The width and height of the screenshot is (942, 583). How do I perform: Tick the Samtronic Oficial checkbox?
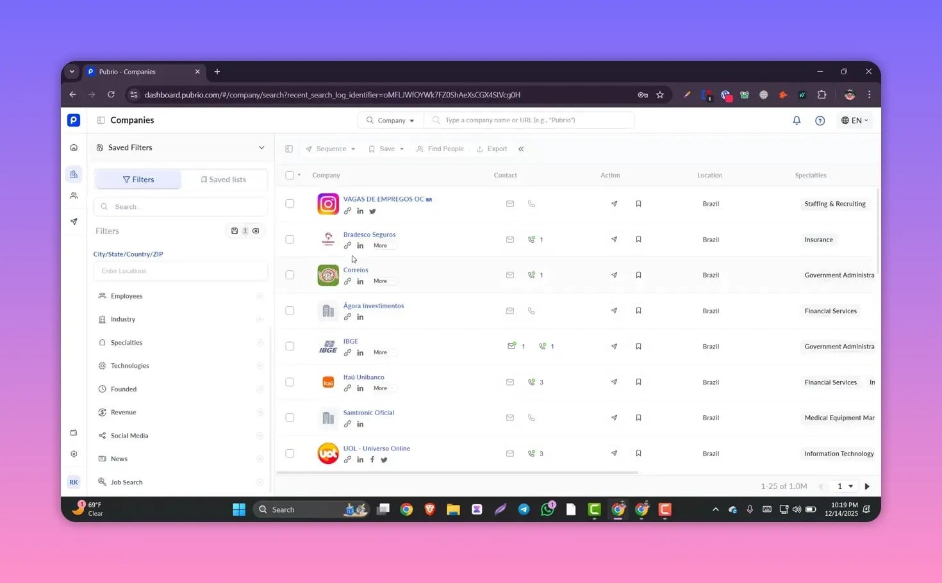[x=290, y=418]
